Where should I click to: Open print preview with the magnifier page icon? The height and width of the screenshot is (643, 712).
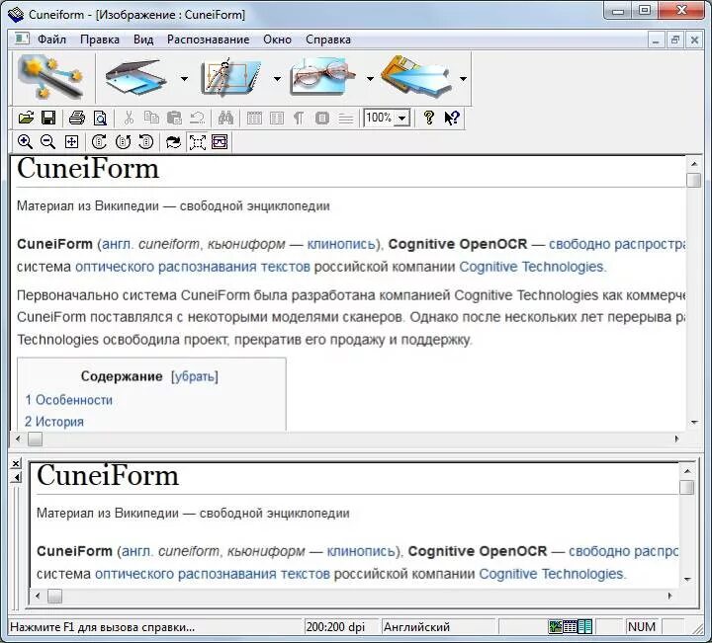tap(100, 118)
